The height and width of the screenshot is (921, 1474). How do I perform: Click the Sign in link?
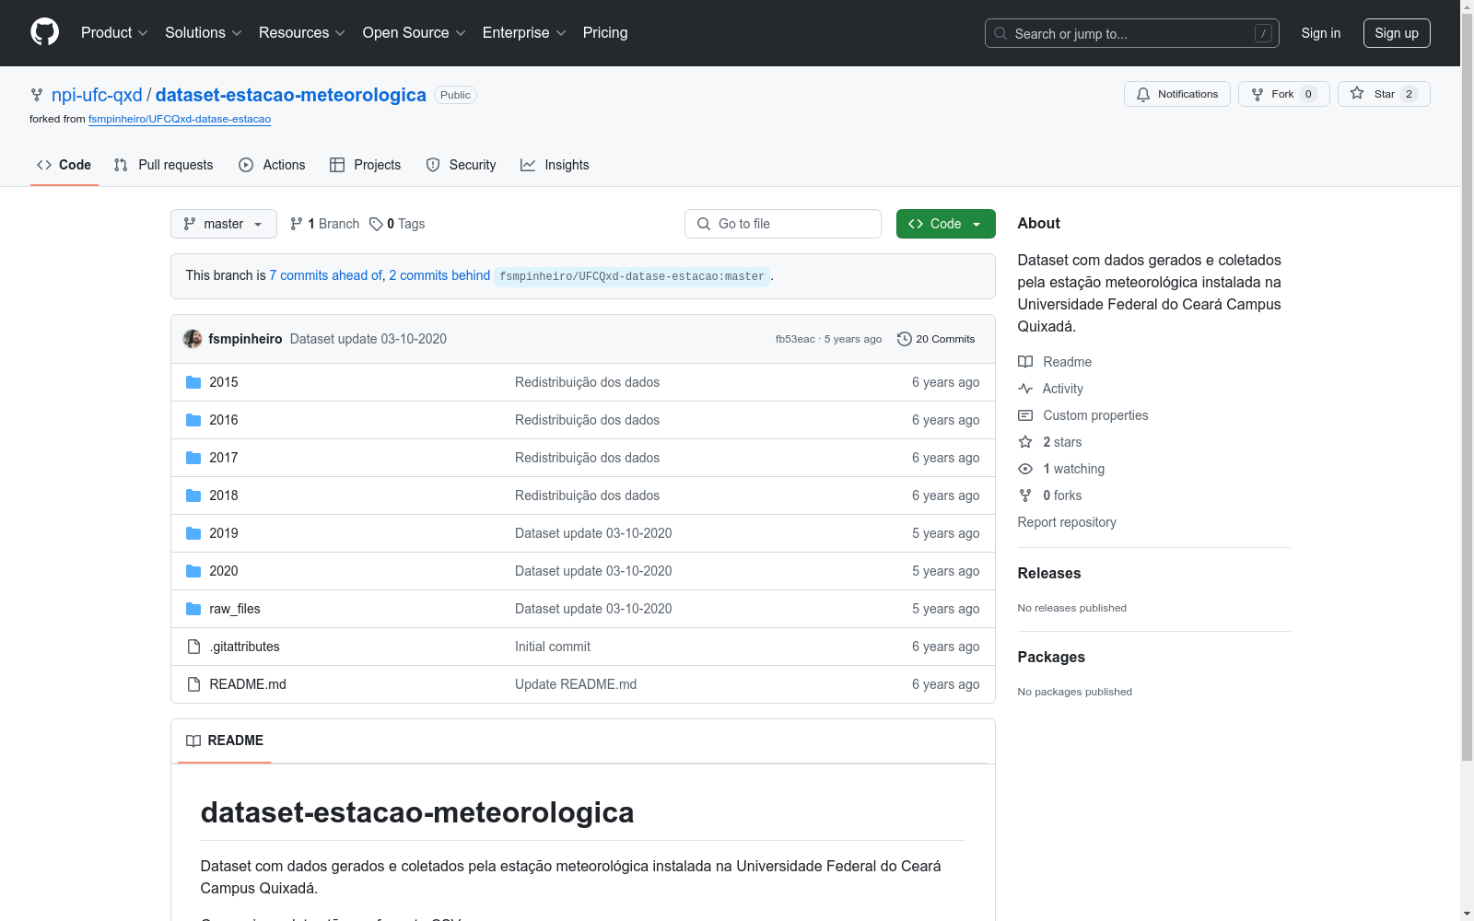pos(1321,33)
